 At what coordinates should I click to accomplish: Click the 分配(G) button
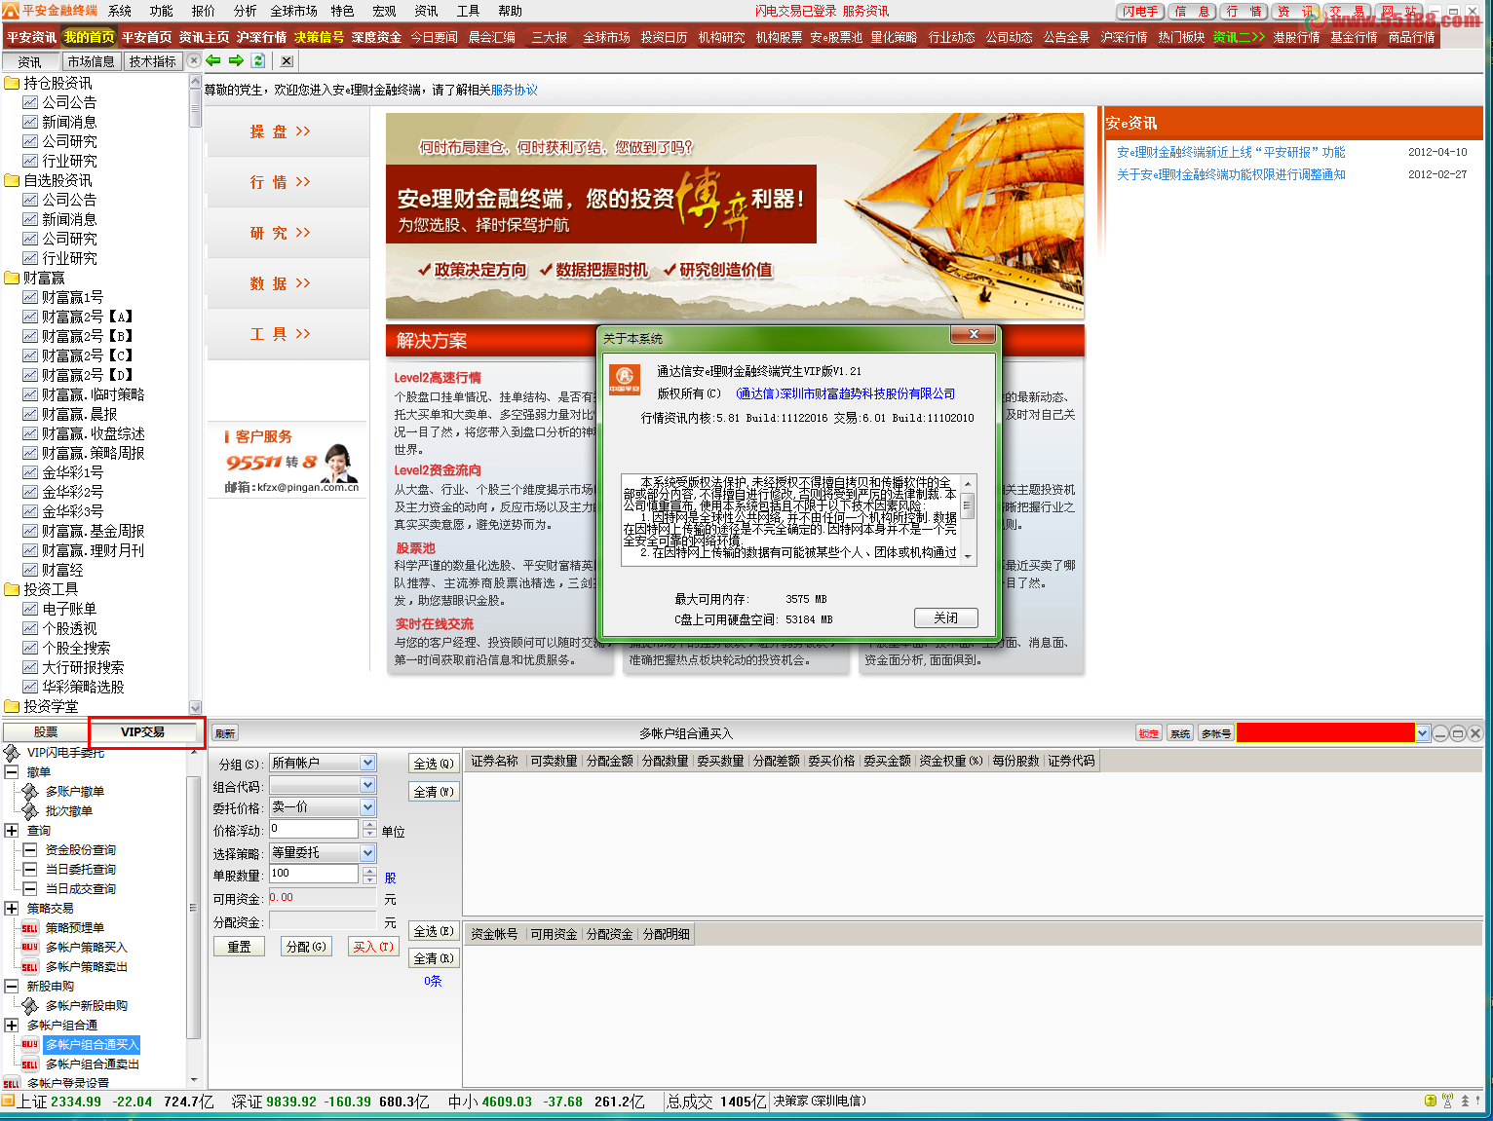click(x=306, y=947)
